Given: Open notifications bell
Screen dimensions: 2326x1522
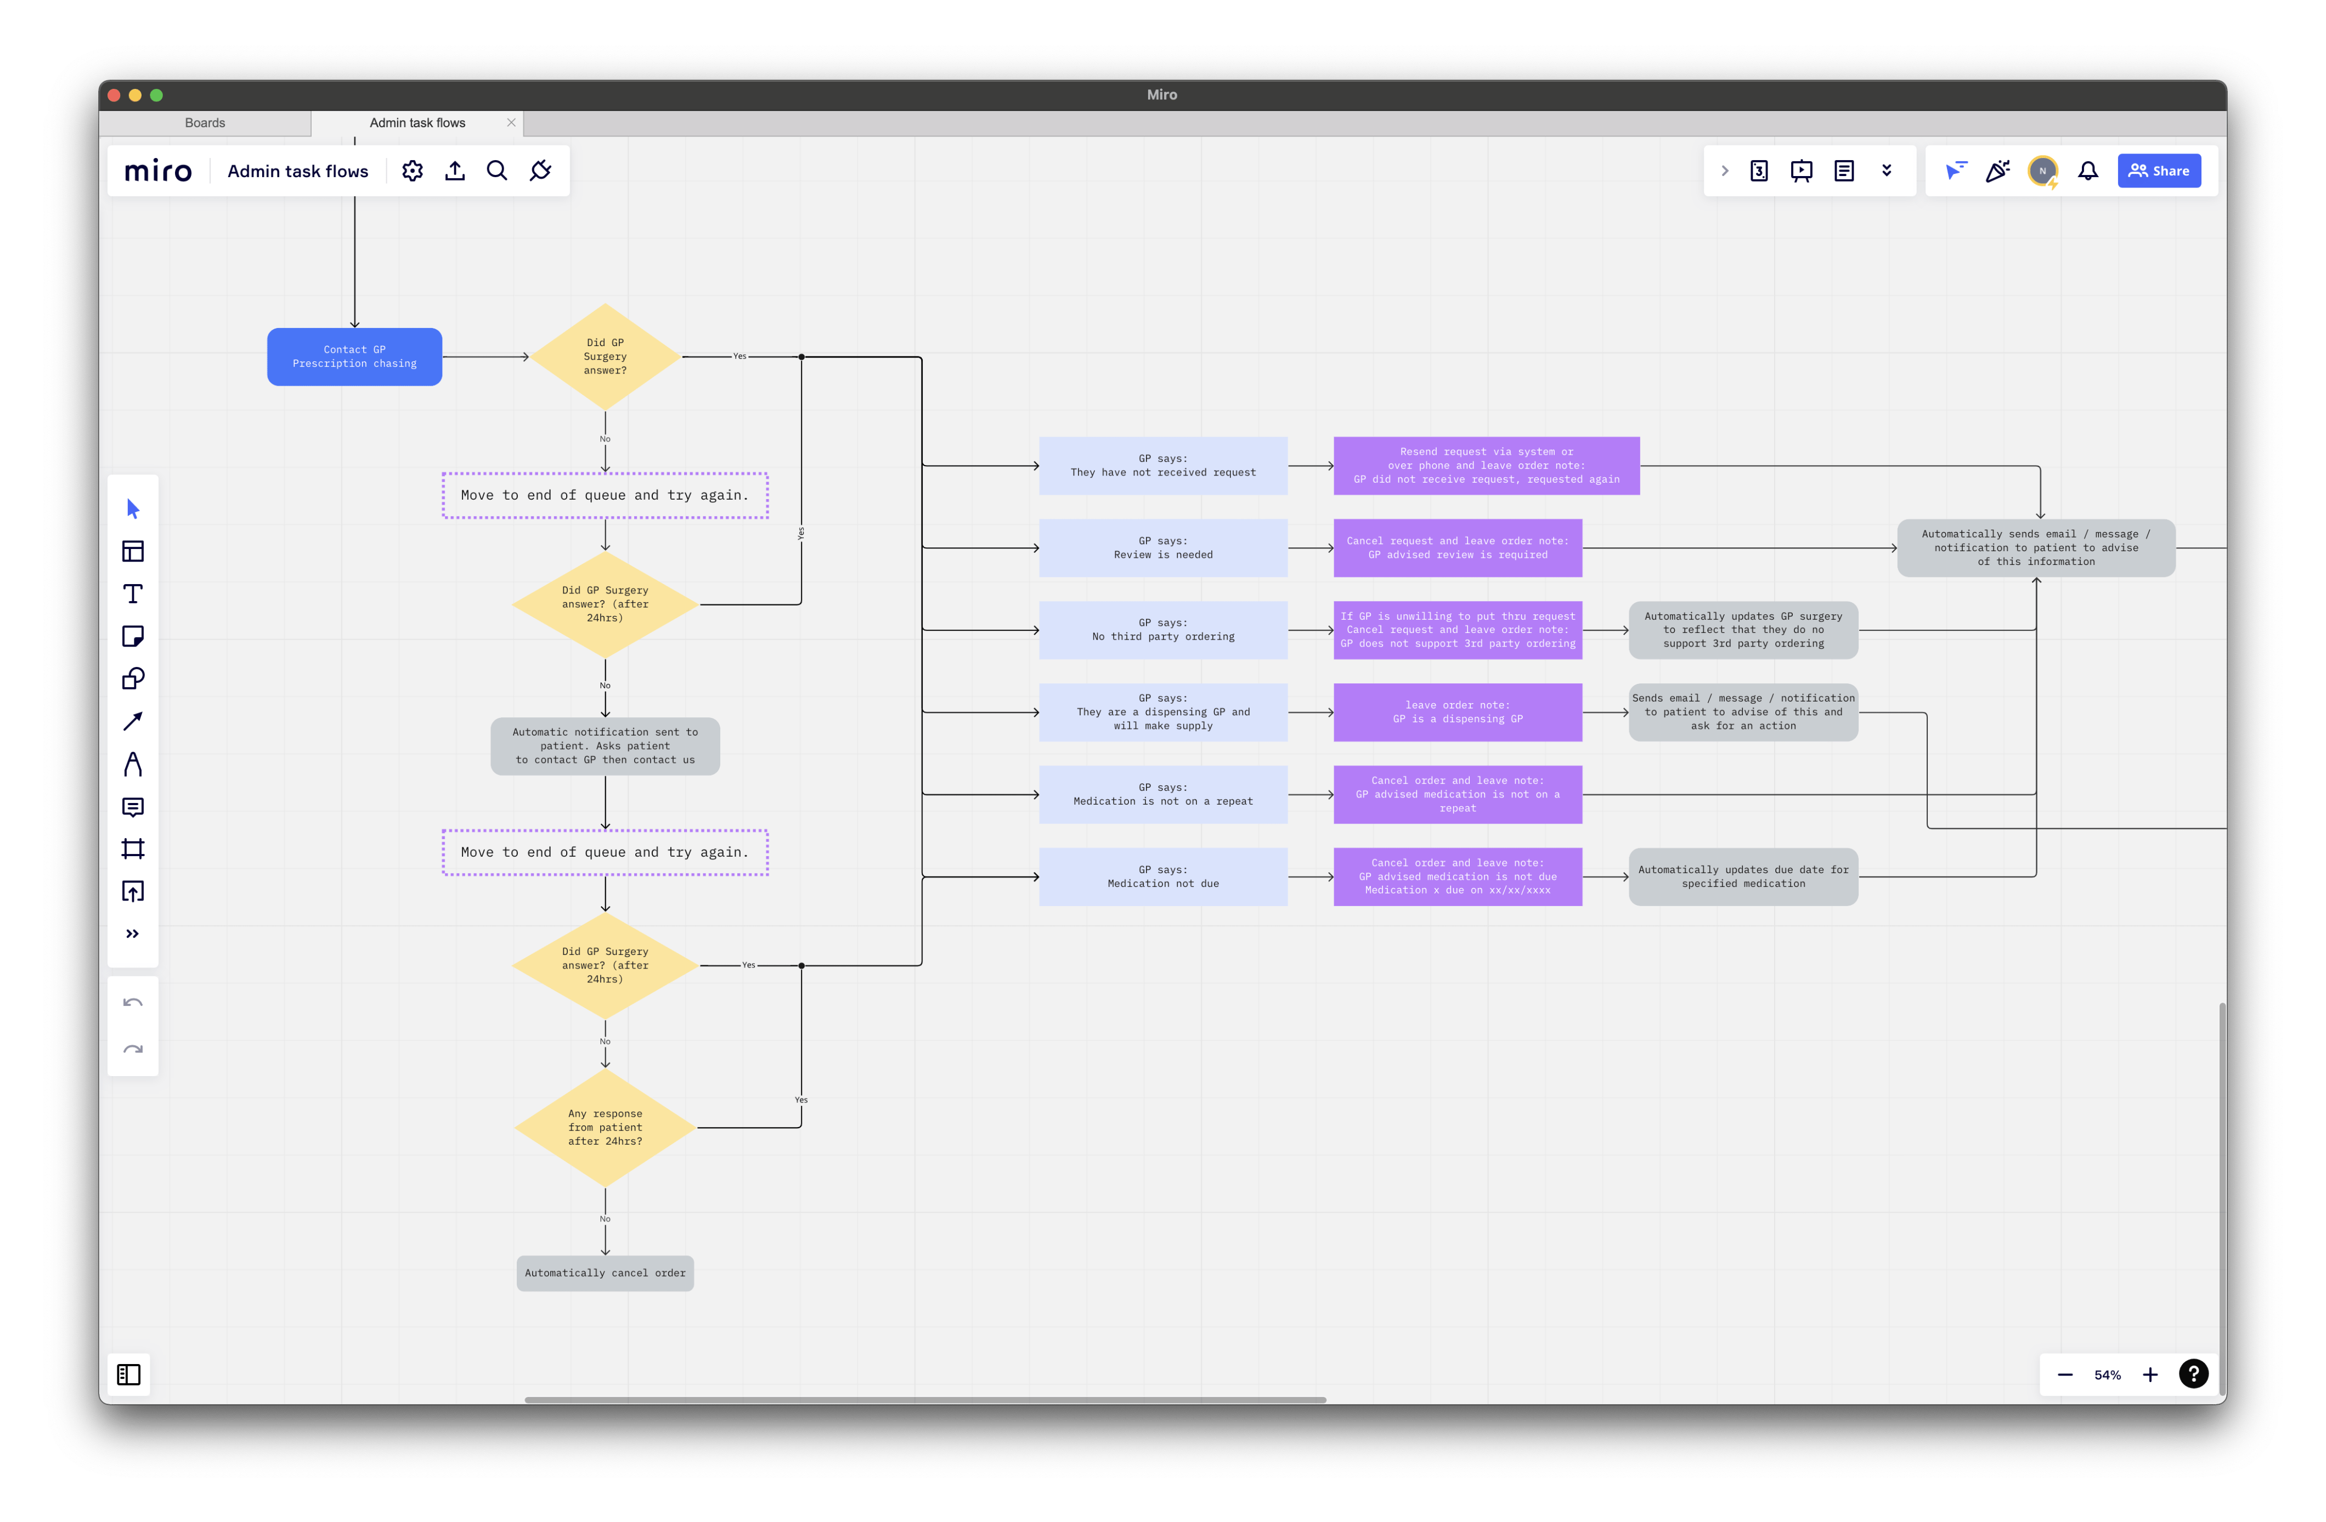Looking at the screenshot, I should (2087, 171).
